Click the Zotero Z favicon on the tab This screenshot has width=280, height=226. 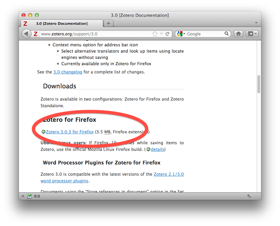pyautogui.click(x=25, y=23)
